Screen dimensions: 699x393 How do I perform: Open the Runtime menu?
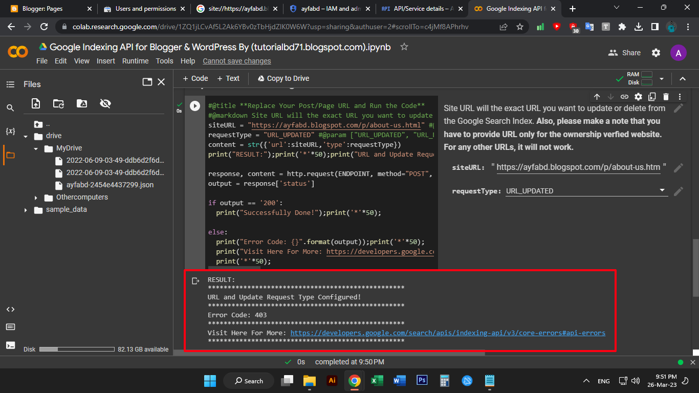click(x=136, y=61)
